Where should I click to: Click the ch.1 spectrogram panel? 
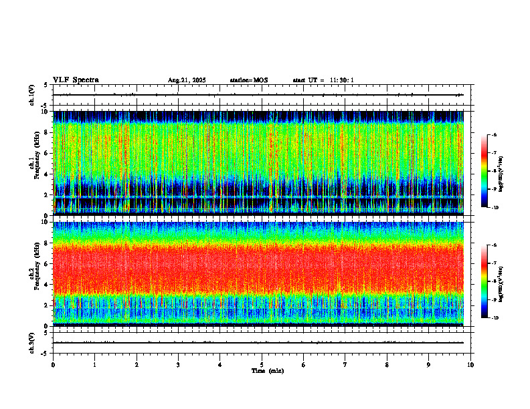pos(258,163)
